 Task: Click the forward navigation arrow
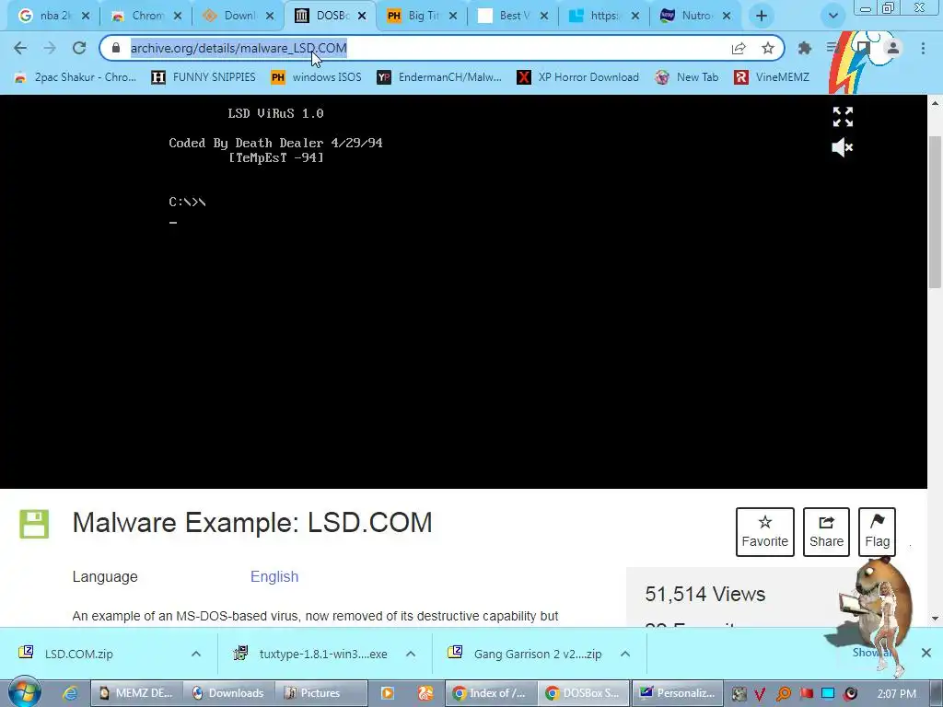coord(50,48)
